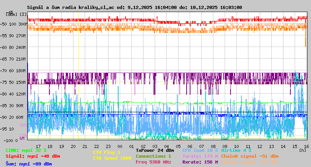Select the TxPower 24 dBm label
This screenshot has width=311, height=167.
click(x=155, y=150)
